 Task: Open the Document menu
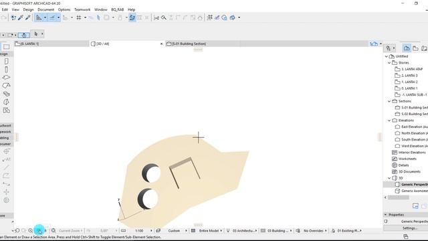pyautogui.click(x=45, y=9)
